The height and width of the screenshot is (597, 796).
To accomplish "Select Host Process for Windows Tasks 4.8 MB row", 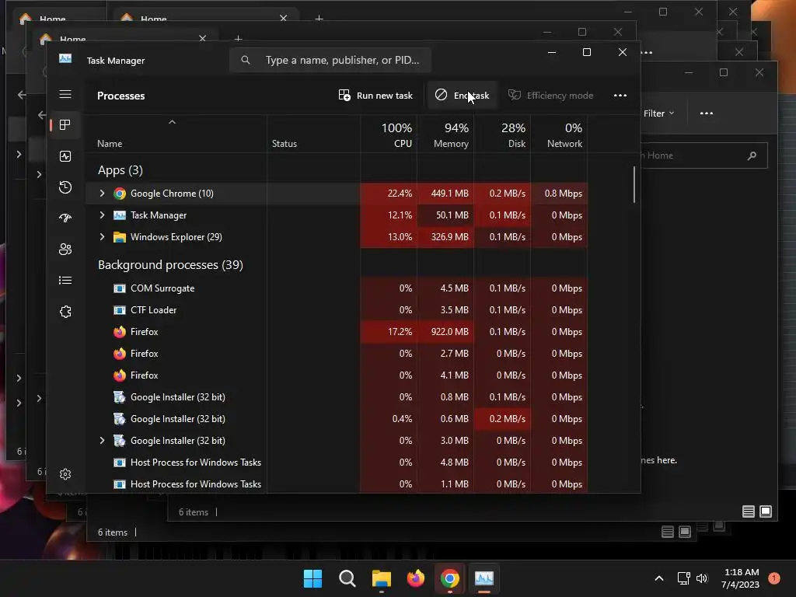I will click(337, 463).
